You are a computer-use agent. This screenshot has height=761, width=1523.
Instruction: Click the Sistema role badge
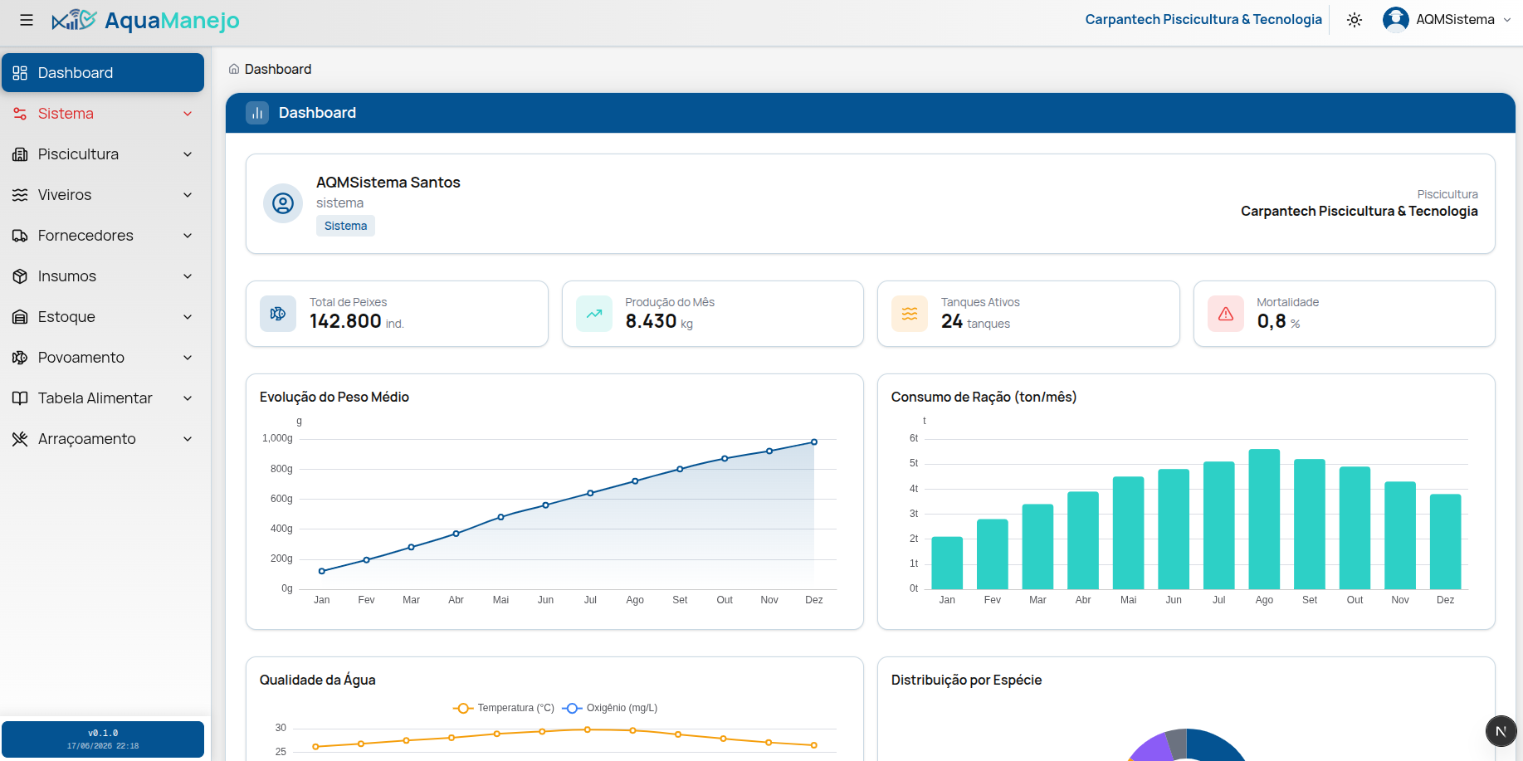click(345, 226)
